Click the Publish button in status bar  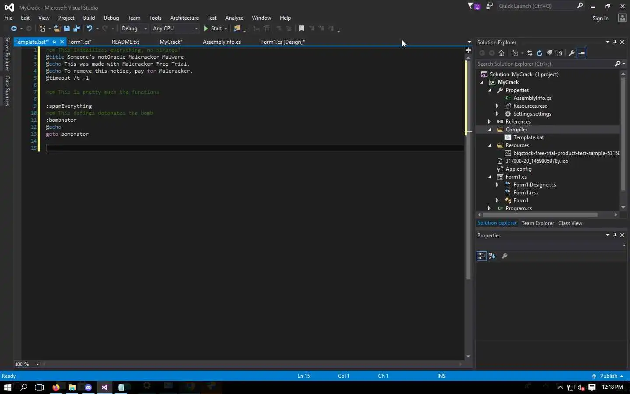607,376
